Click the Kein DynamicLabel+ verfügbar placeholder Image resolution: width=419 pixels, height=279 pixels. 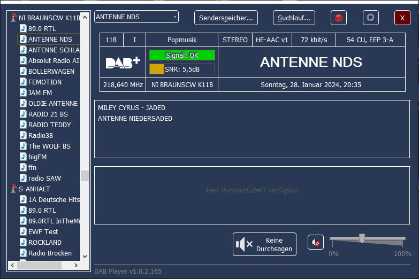pyautogui.click(x=253, y=190)
